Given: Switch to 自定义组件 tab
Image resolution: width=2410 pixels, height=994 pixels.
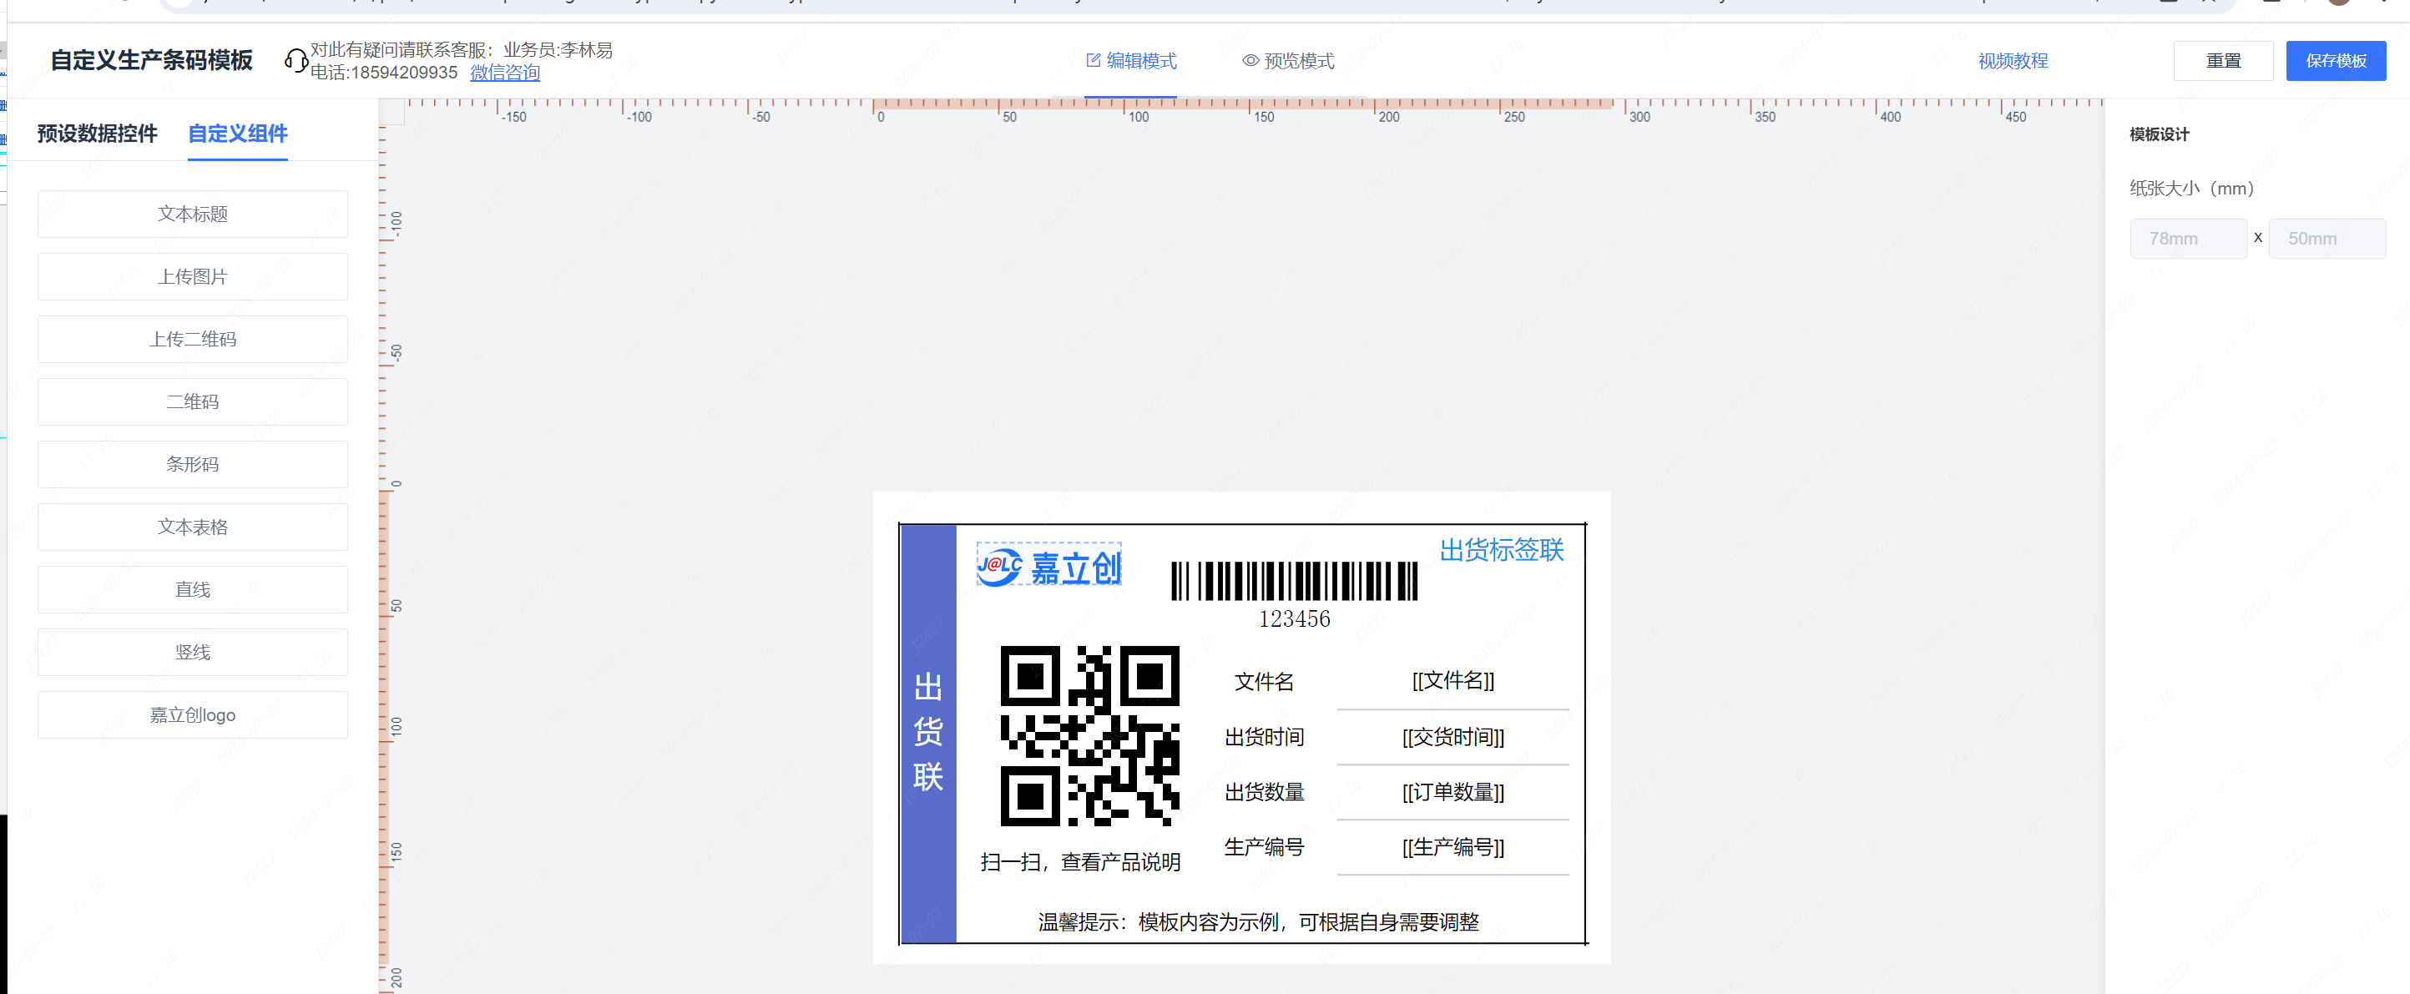Looking at the screenshot, I should pyautogui.click(x=238, y=134).
